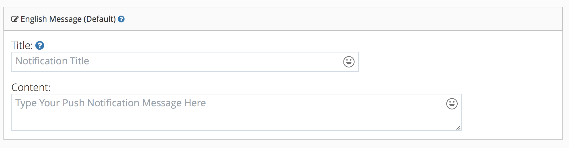Click help icon next to English Message
Viewport: 569px width, 148px height.
point(121,19)
